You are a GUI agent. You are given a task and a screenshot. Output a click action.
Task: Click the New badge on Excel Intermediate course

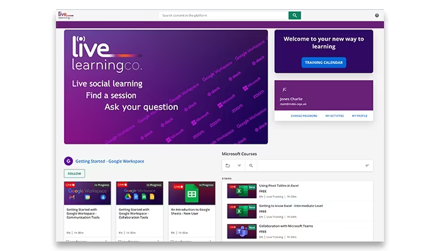tap(252, 207)
